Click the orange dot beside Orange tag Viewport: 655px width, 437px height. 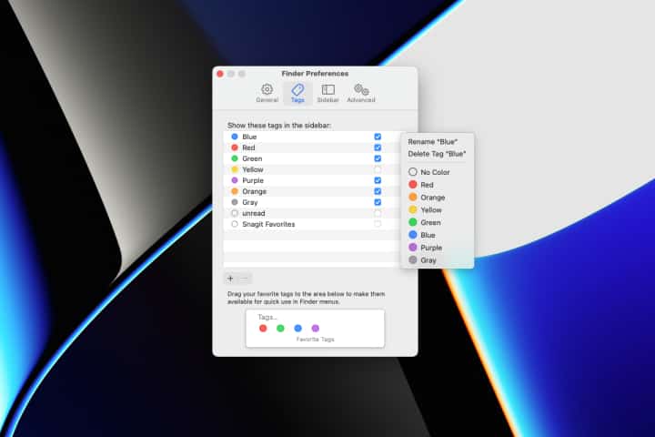[235, 191]
